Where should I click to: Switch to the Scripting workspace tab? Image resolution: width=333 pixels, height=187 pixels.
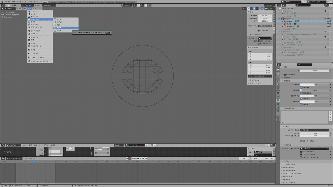(x=130, y=2)
